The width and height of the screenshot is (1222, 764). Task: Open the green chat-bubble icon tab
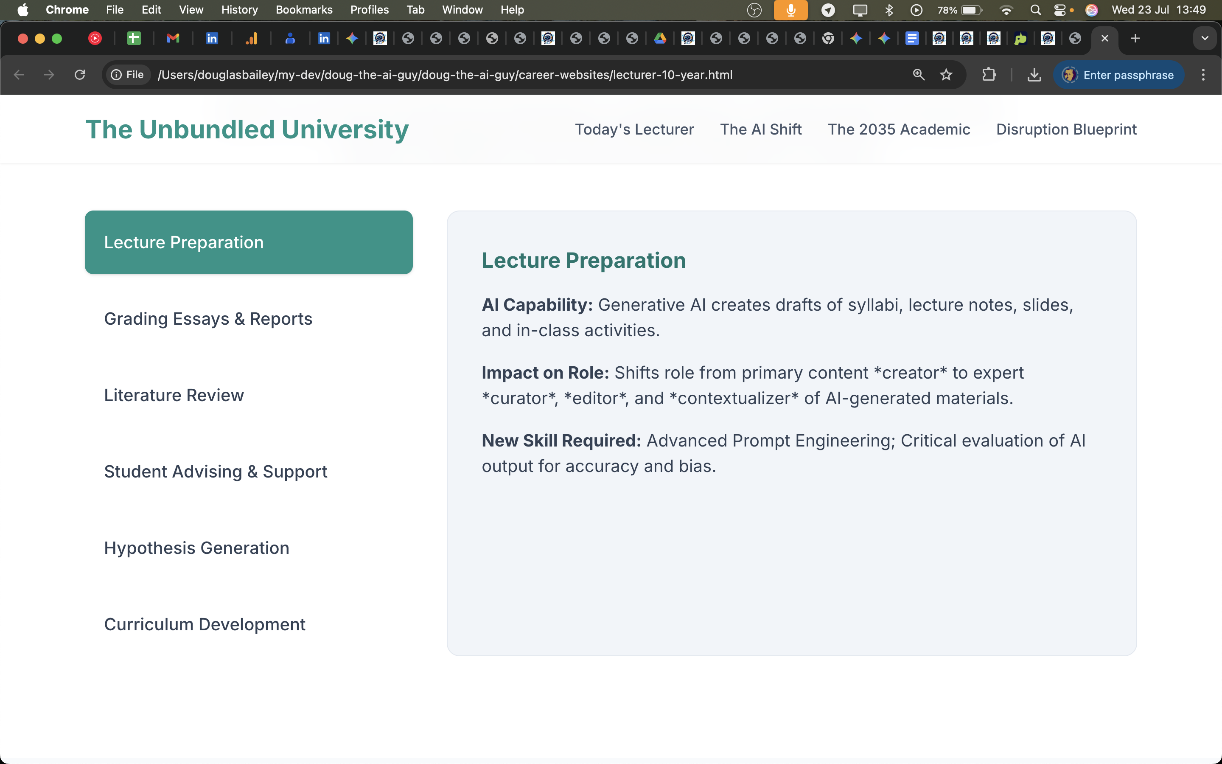(x=1020, y=38)
